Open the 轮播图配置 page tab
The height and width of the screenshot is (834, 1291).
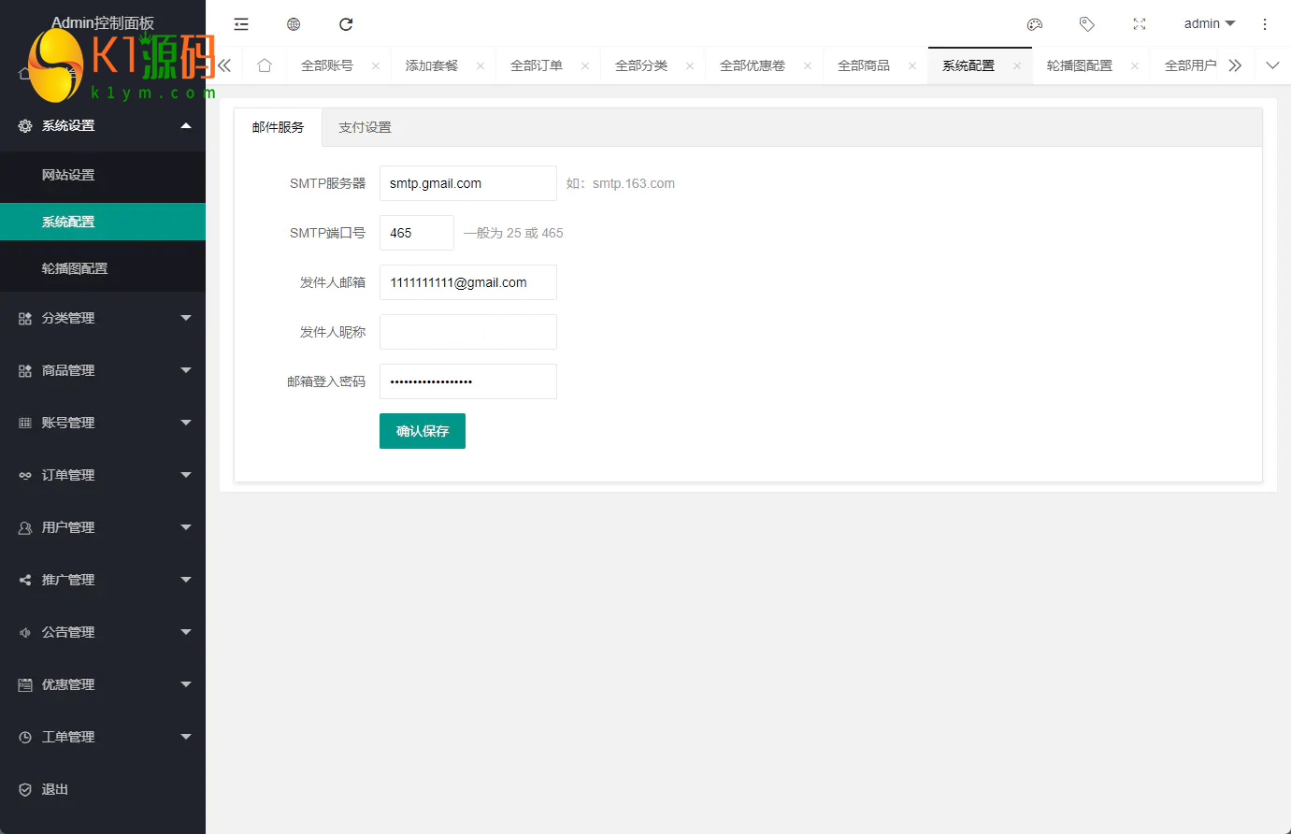(x=1080, y=65)
